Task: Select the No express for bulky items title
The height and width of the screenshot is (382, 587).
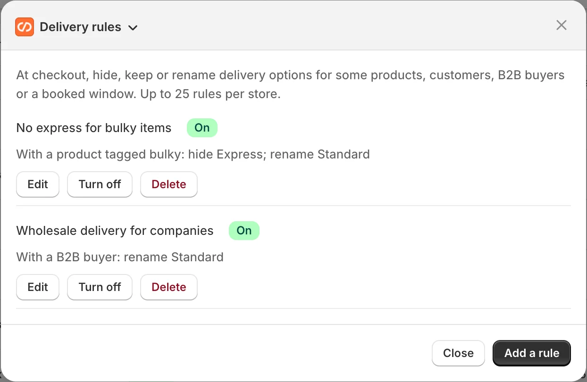Action: (94, 128)
